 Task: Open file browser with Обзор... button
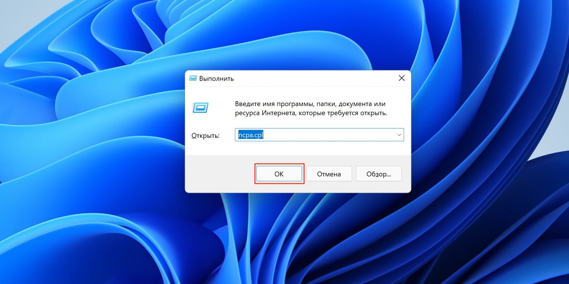(378, 174)
